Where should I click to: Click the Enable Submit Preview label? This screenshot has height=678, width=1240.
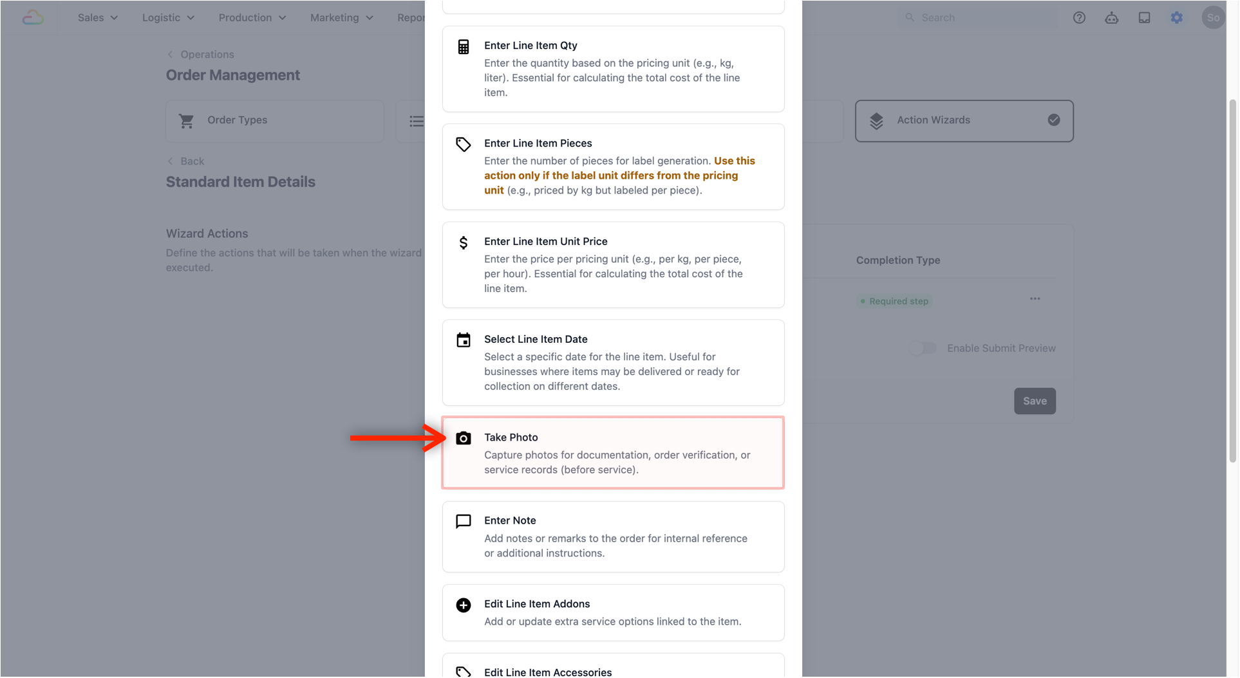point(1000,348)
